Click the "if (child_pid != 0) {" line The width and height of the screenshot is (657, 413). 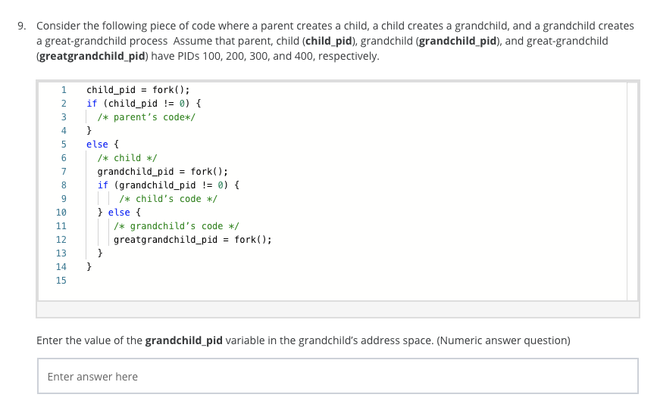click(143, 103)
